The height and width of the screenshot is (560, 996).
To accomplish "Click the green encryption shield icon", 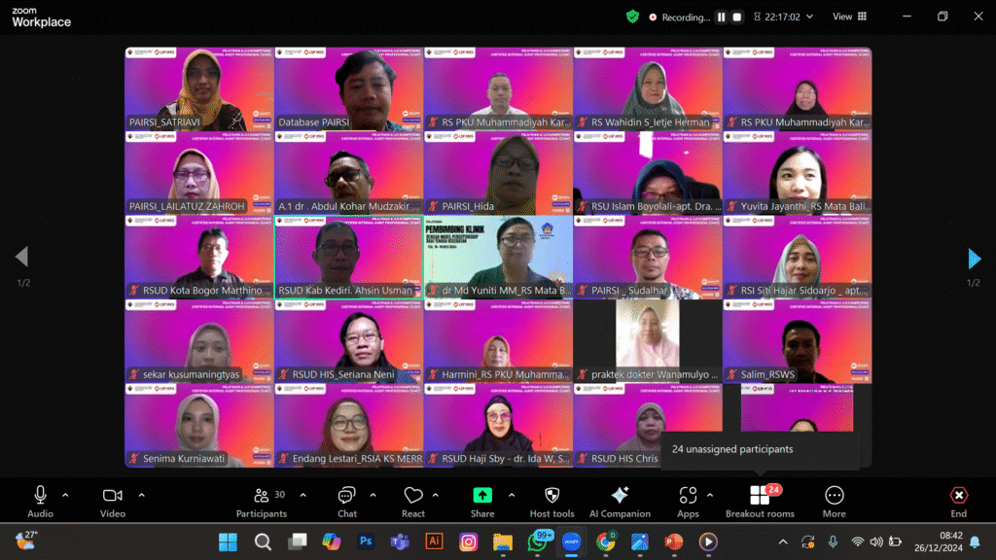I will pyautogui.click(x=632, y=17).
